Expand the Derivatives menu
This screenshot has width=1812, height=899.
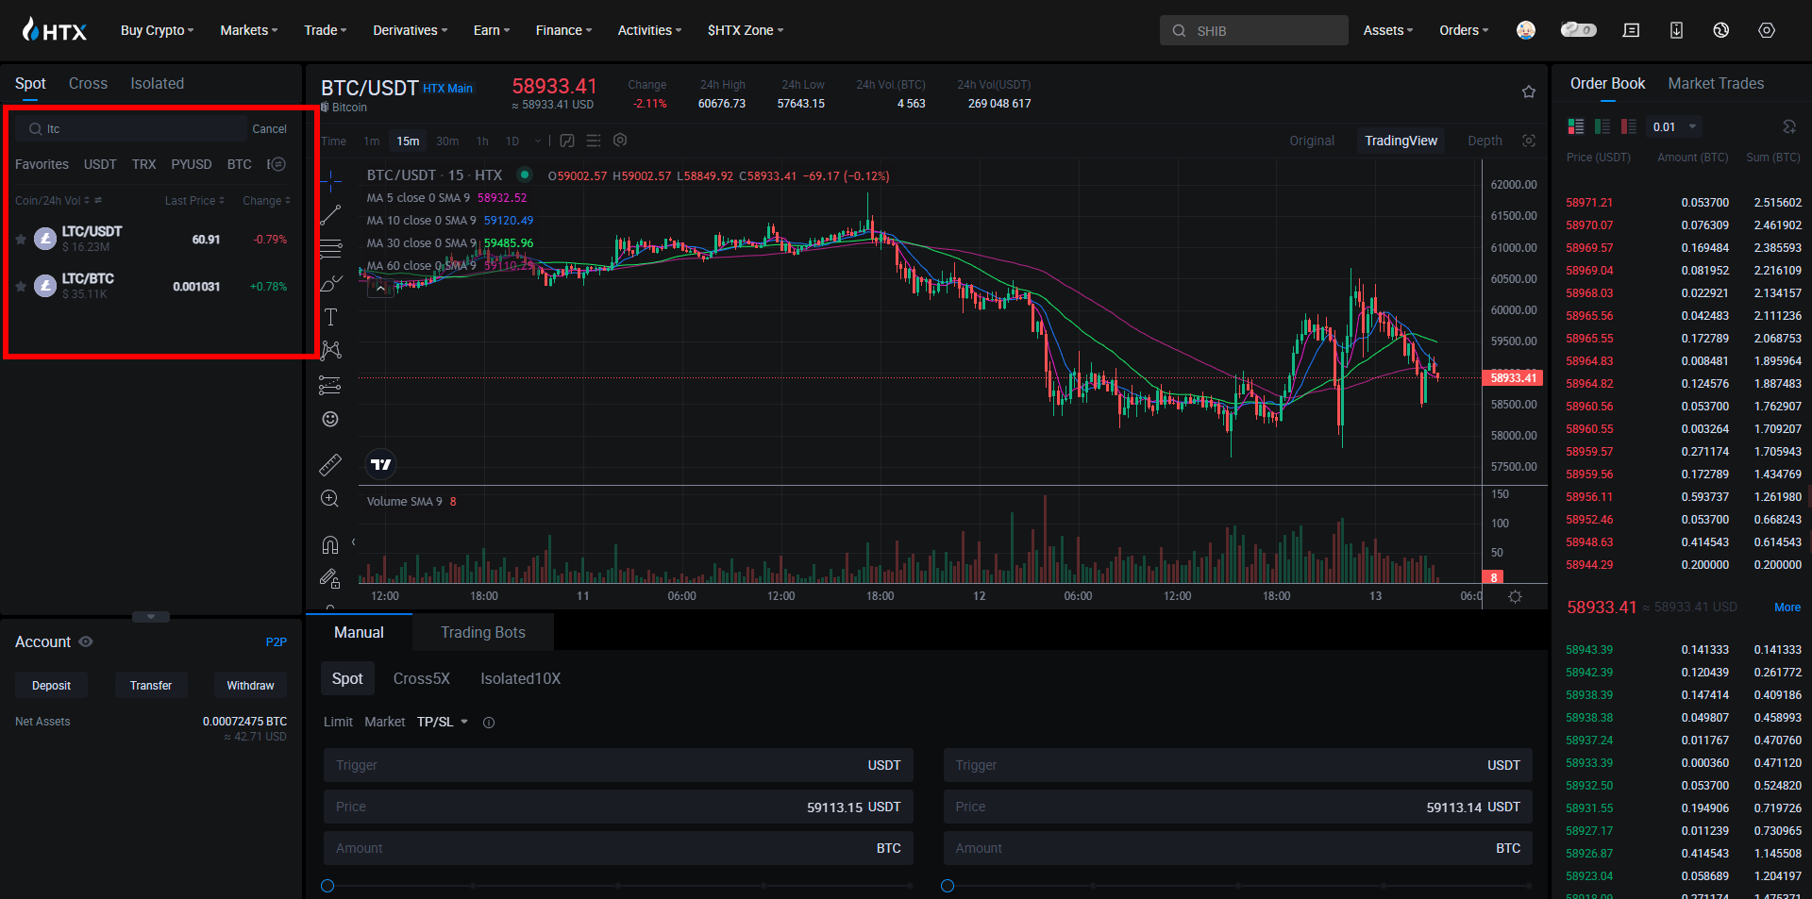tap(411, 30)
